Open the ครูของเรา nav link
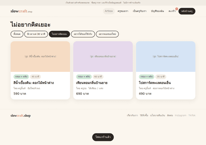Screen dimensions: 206x145 click(123, 11)
